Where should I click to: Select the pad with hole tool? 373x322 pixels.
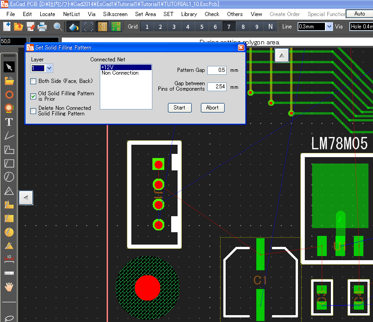coord(9,108)
